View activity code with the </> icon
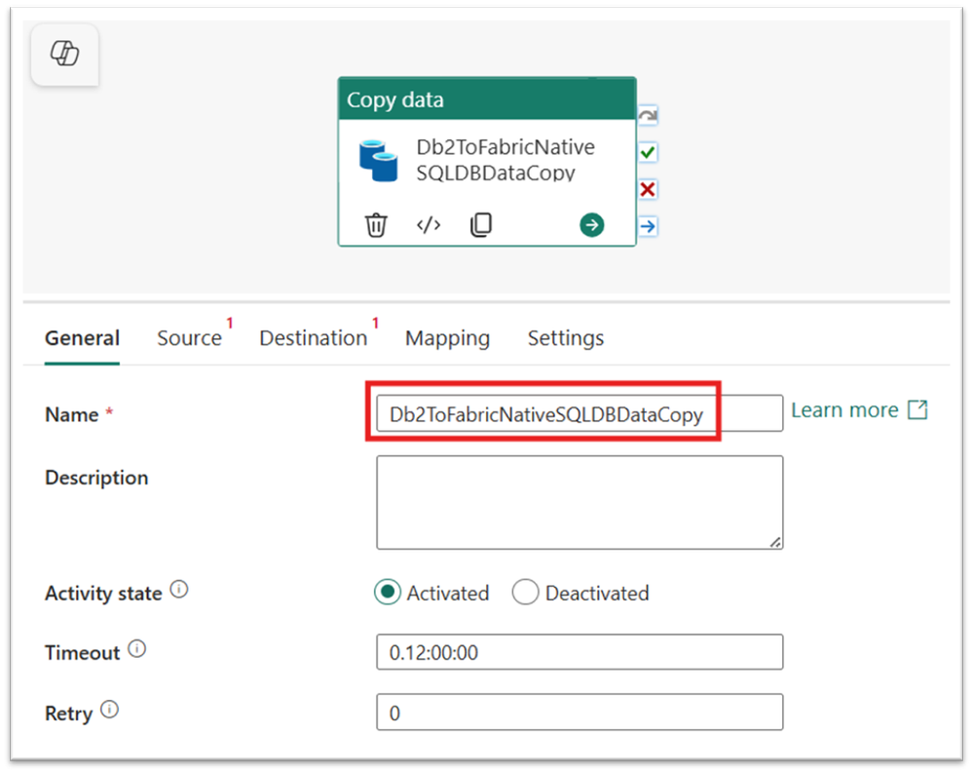Image resolution: width=973 pixels, height=773 pixels. pyautogui.click(x=429, y=224)
